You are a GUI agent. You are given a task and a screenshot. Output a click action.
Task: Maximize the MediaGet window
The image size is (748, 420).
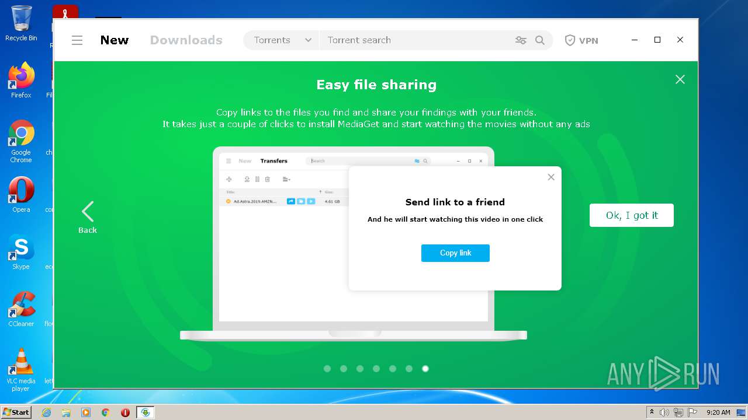657,40
